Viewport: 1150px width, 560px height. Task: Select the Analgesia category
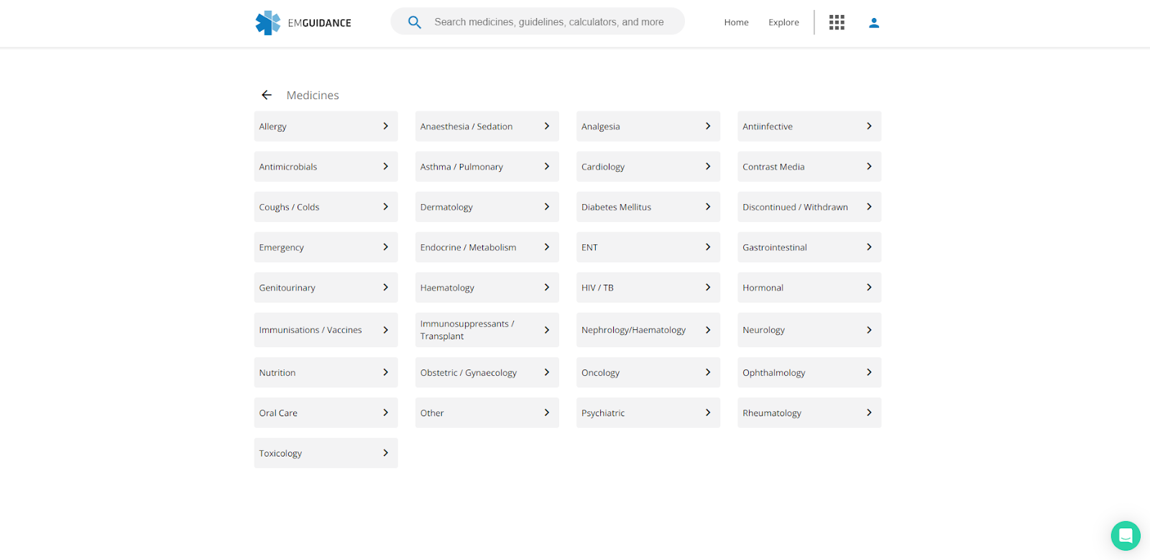click(x=648, y=127)
